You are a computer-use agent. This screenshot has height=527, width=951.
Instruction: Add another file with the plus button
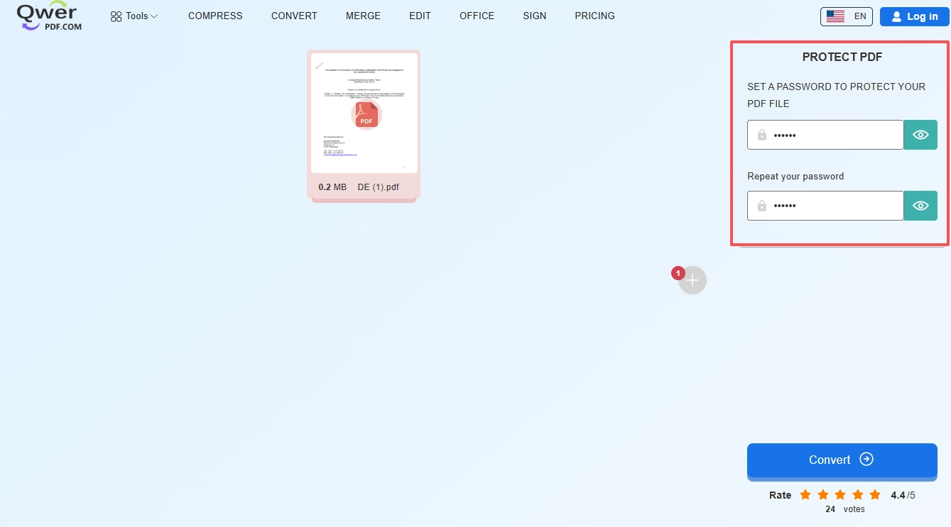coord(692,280)
